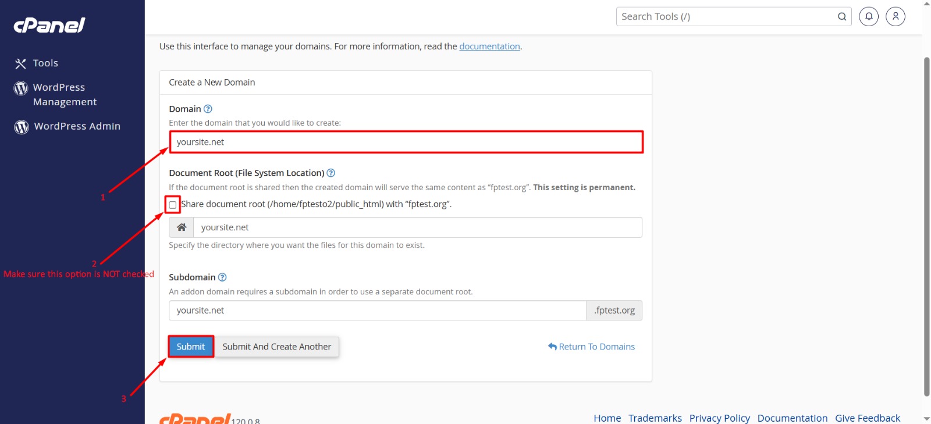Click Submit And Create Another button
This screenshot has width=931, height=424.
pyautogui.click(x=276, y=347)
